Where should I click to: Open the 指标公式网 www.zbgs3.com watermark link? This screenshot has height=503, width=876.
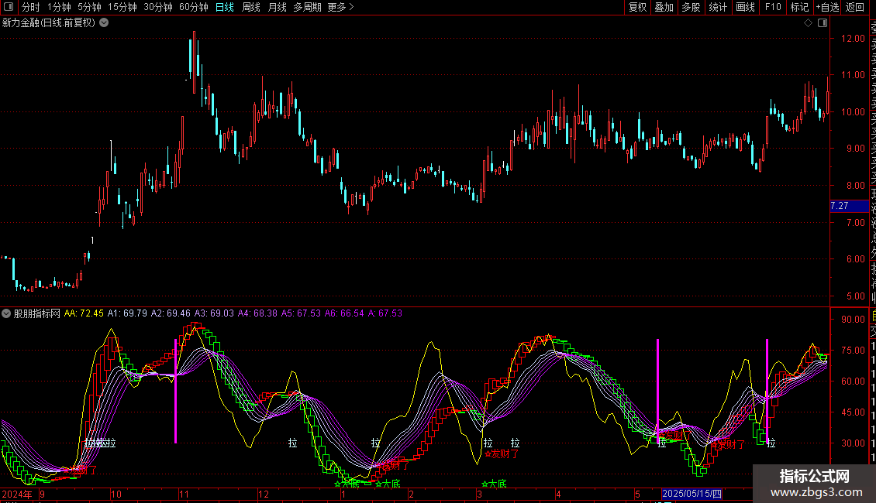(x=814, y=484)
